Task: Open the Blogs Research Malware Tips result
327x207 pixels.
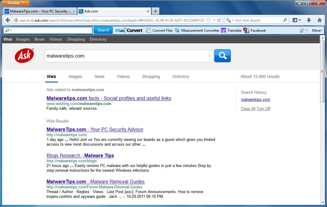Action: (80, 155)
